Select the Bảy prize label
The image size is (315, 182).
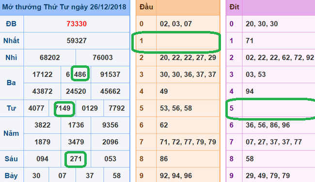(x=11, y=176)
